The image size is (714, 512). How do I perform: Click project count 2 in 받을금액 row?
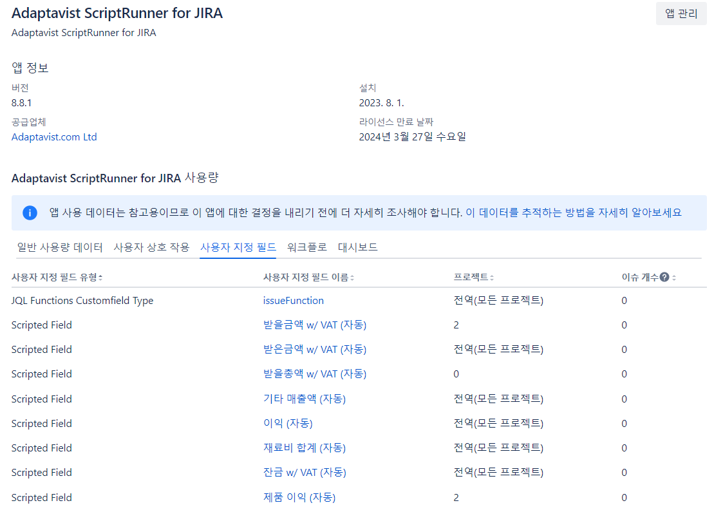click(x=456, y=325)
